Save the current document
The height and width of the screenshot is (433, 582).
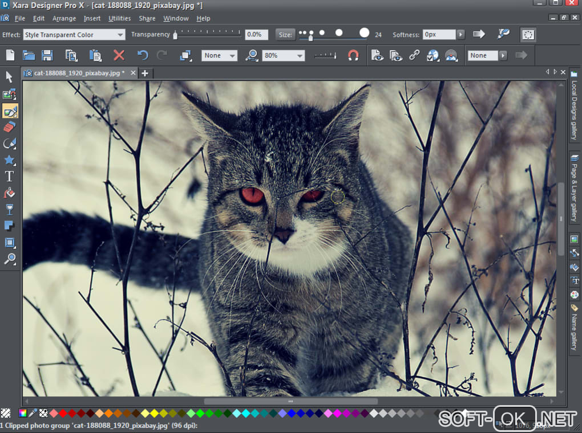pyautogui.click(x=47, y=56)
